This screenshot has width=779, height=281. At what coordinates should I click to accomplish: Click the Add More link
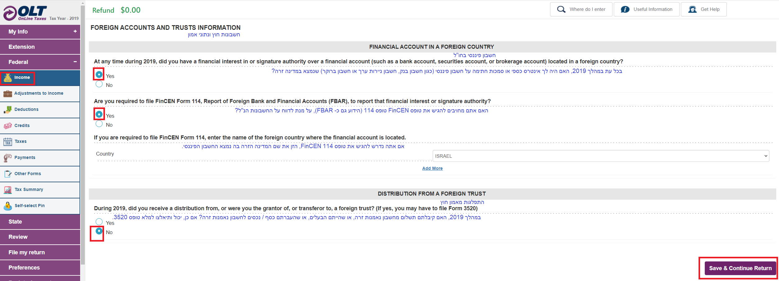[x=432, y=168]
